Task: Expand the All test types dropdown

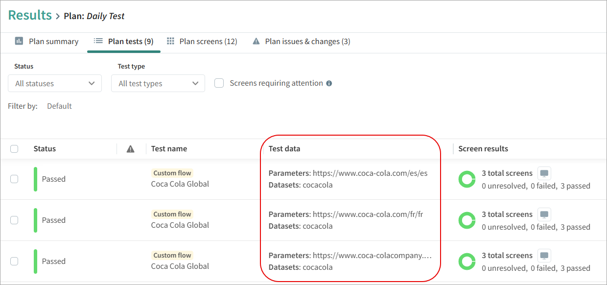Action: click(158, 83)
